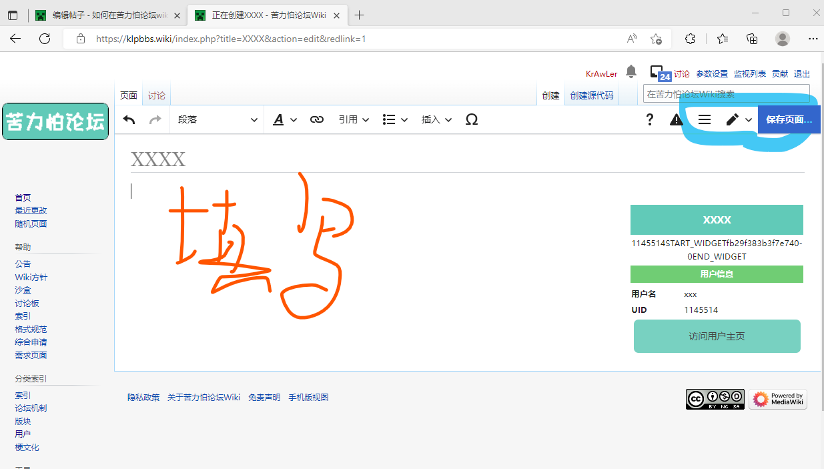Viewport: 824px width, 469px height.
Task: Click the browser address bar URL
Action: point(231,39)
